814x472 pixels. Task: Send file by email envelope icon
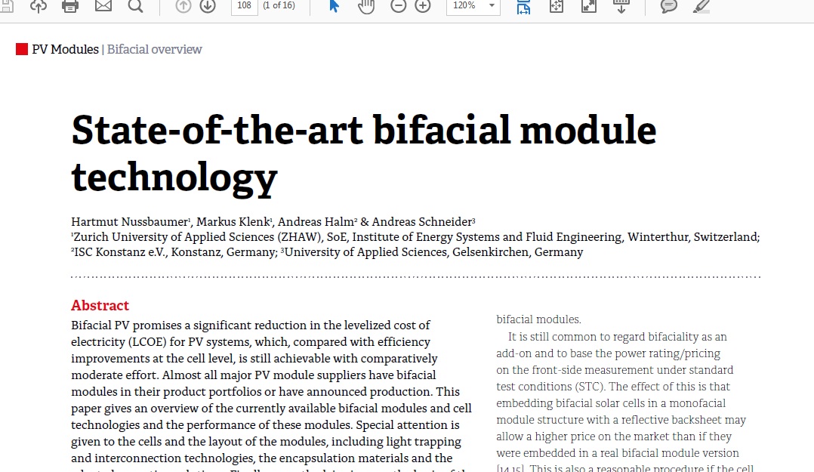103,6
